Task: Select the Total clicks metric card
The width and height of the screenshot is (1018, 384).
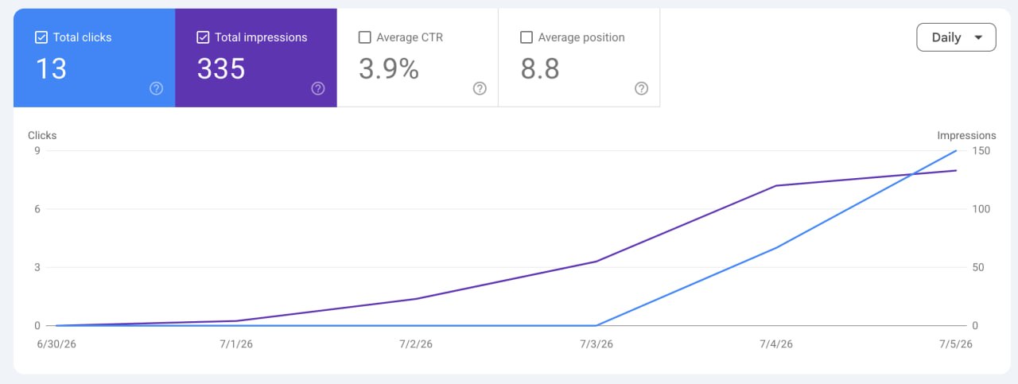Action: (94, 58)
